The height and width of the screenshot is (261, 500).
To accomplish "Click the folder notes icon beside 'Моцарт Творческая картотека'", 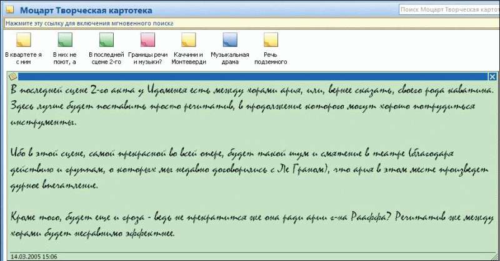I will pyautogui.click(x=10, y=11).
